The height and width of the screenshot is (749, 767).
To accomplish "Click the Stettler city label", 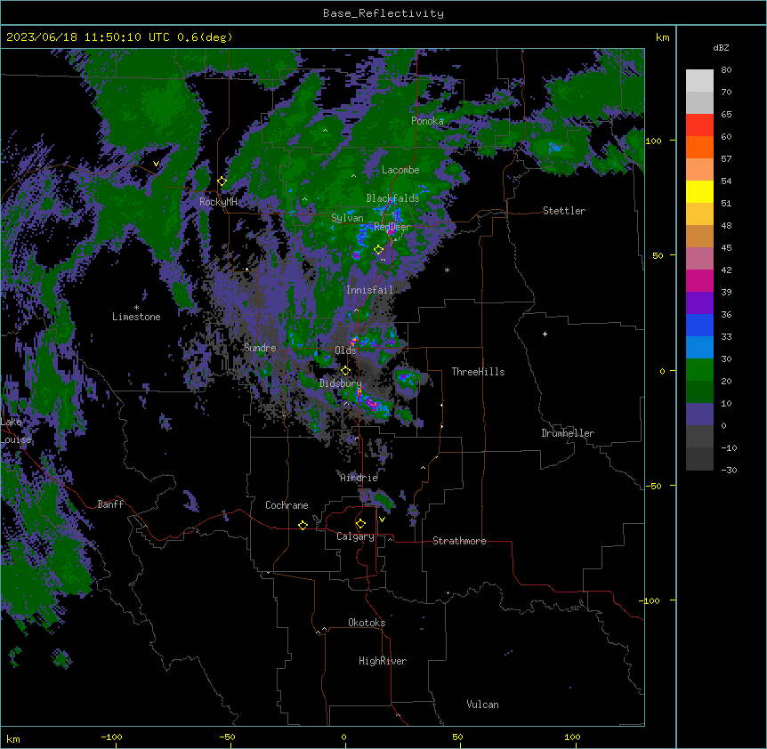I will point(564,211).
